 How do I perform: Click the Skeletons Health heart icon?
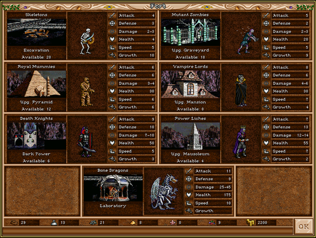[112, 39]
